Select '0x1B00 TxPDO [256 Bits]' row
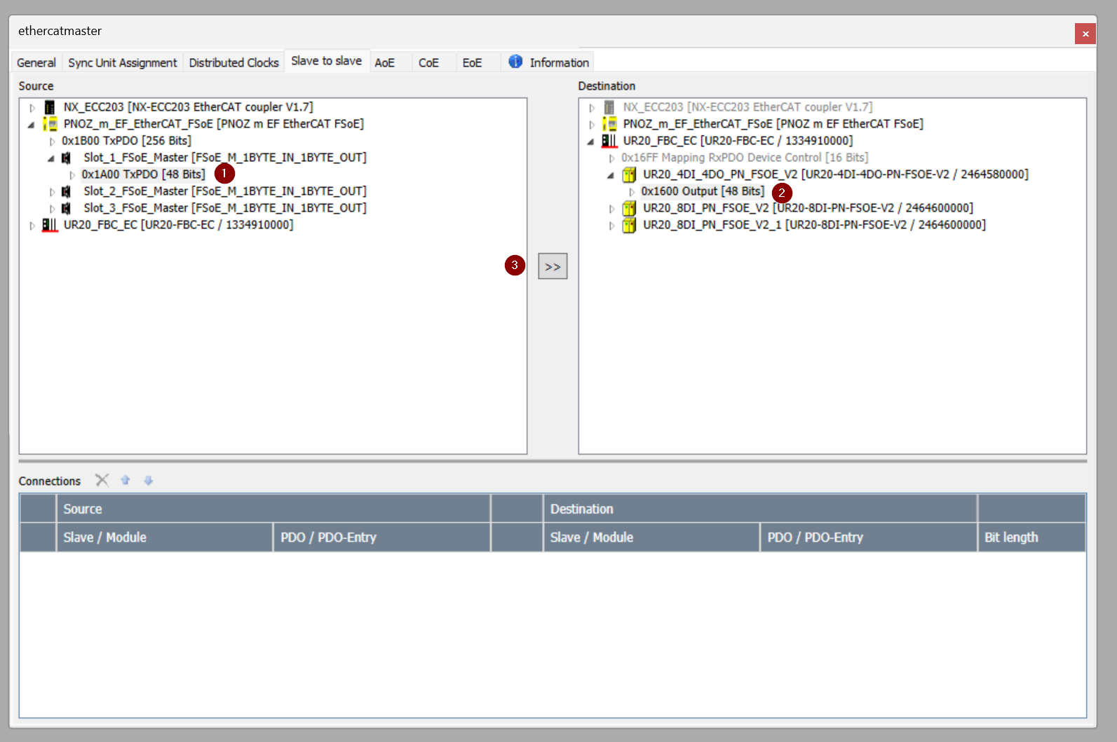 126,141
